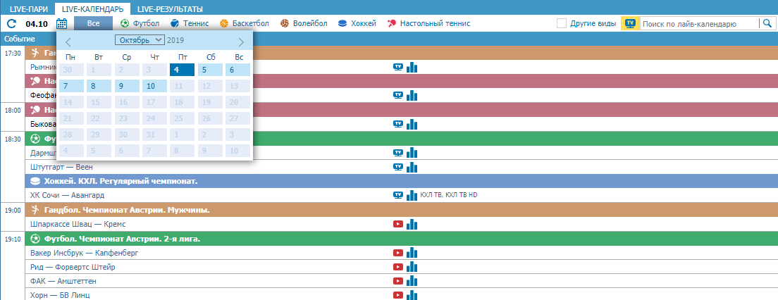Open match Штутгарт — Веен

coord(61,167)
